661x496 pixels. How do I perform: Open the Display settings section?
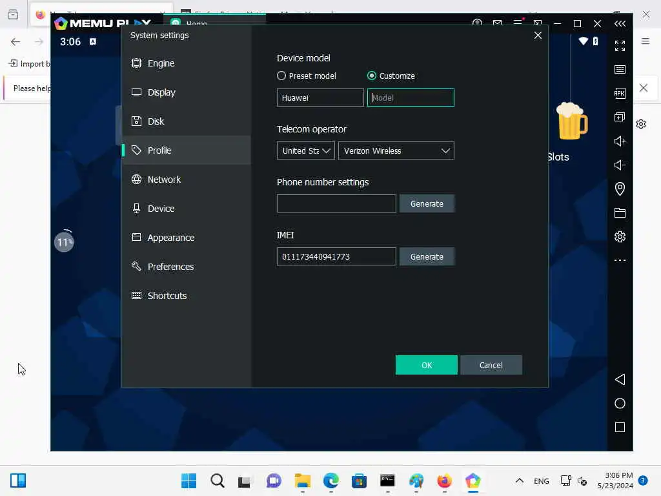click(x=187, y=92)
